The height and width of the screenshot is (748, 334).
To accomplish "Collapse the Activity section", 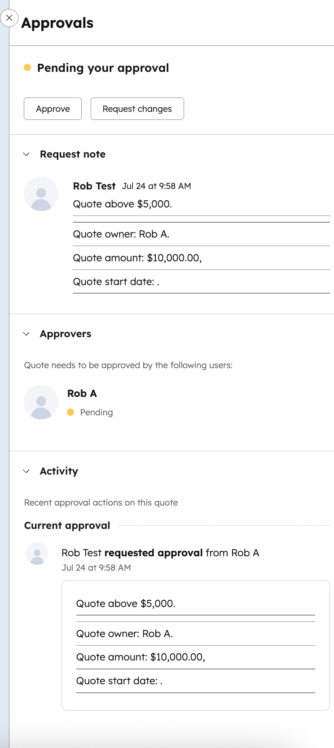I will (26, 471).
